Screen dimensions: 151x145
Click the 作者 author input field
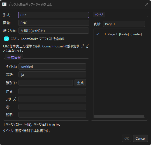pos(52,91)
